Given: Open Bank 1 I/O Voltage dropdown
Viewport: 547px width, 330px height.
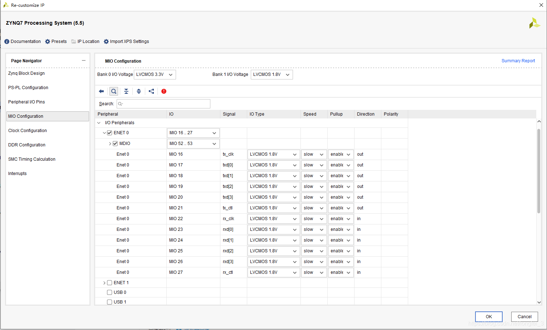Looking at the screenshot, I should pos(272,74).
